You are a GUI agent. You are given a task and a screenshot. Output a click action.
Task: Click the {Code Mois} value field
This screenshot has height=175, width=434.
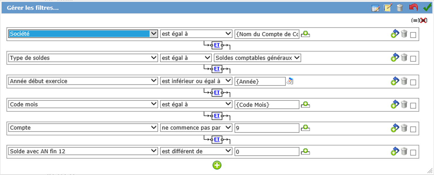[x=267, y=105]
